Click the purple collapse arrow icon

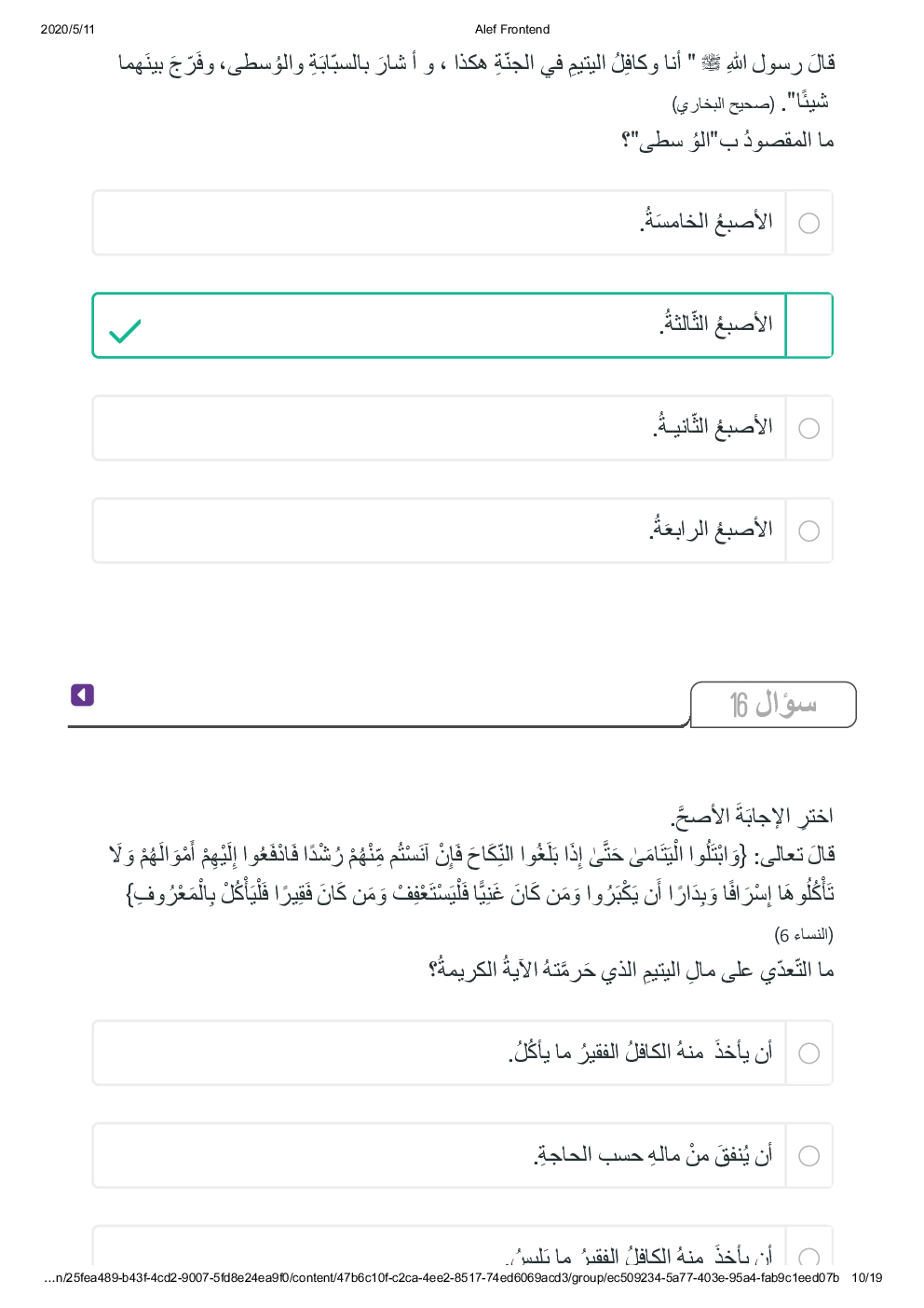(82, 695)
